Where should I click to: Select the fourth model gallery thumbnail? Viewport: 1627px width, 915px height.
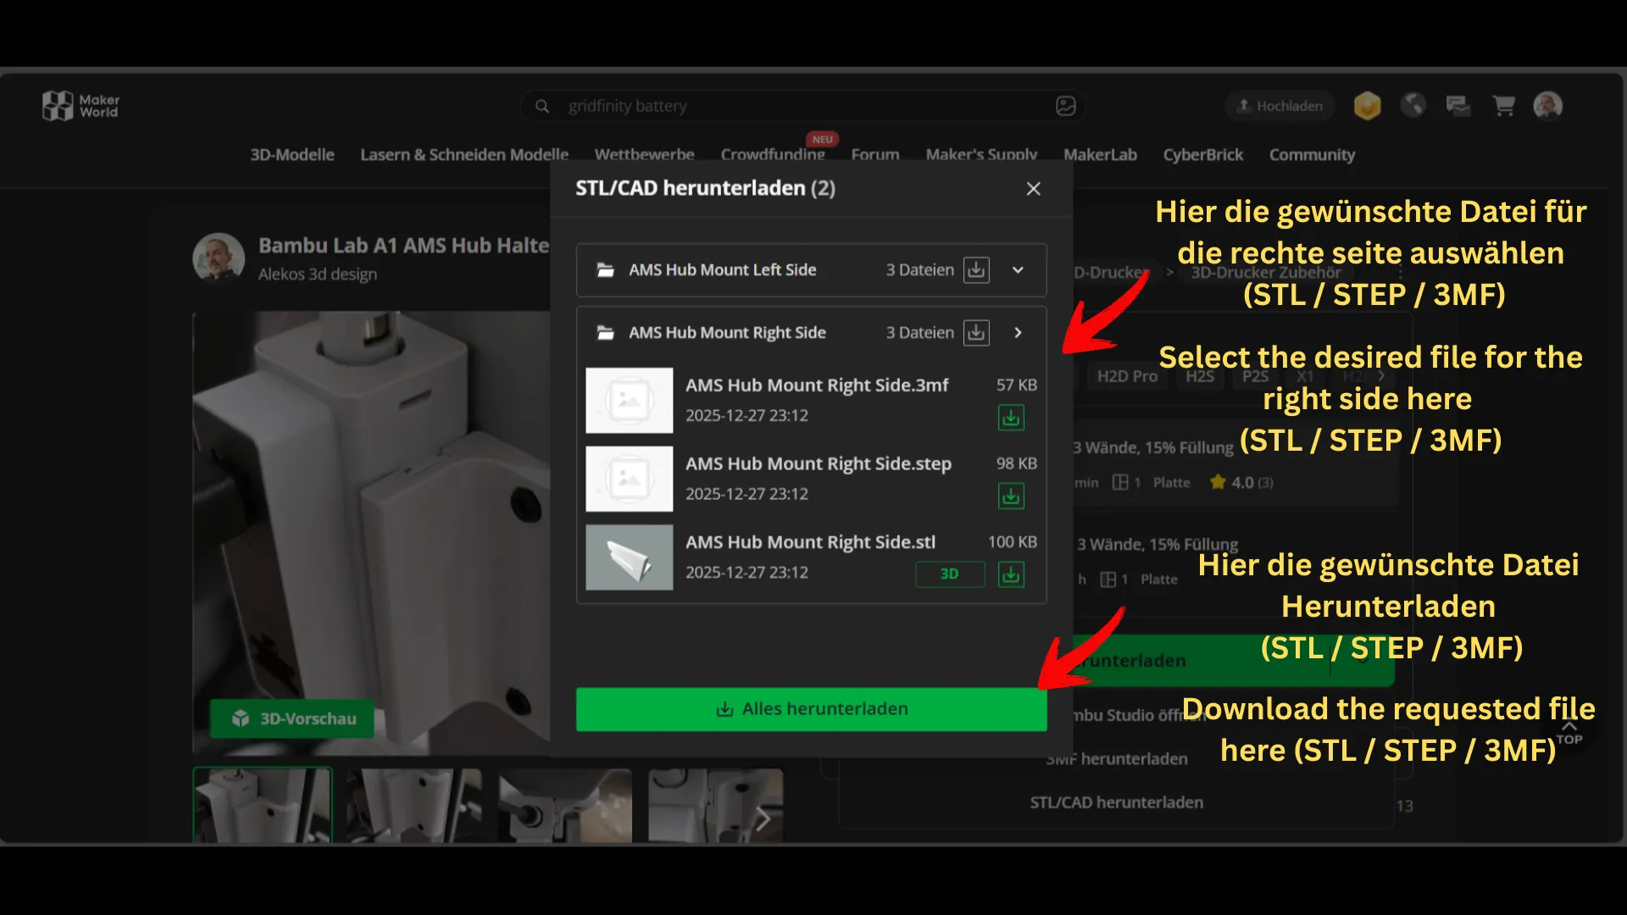716,805
